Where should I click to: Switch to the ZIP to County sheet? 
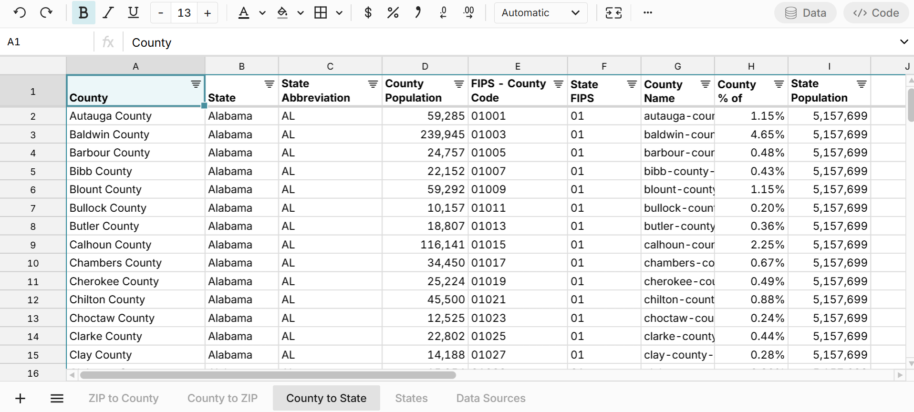click(x=124, y=398)
